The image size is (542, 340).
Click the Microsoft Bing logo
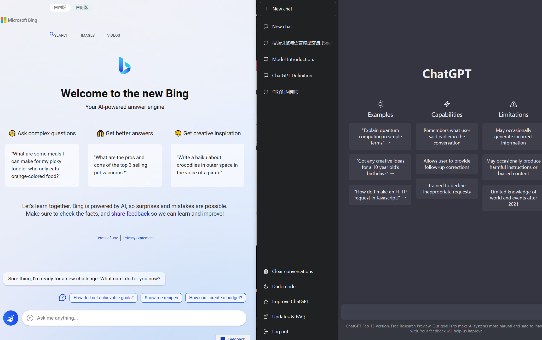point(19,20)
